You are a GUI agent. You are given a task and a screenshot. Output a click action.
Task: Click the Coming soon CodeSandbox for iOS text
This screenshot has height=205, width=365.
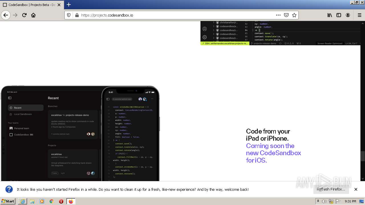[x=273, y=153]
